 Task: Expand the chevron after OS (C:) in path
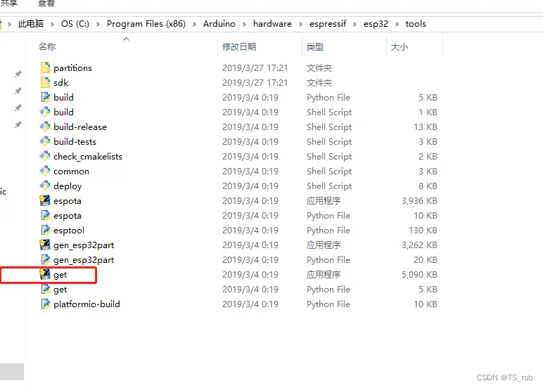[x=98, y=24]
